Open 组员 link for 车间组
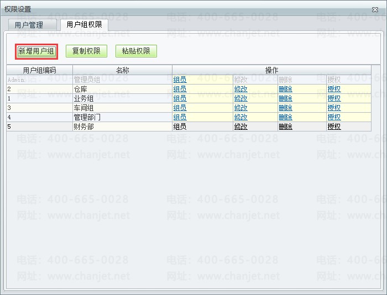 pyautogui.click(x=180, y=108)
